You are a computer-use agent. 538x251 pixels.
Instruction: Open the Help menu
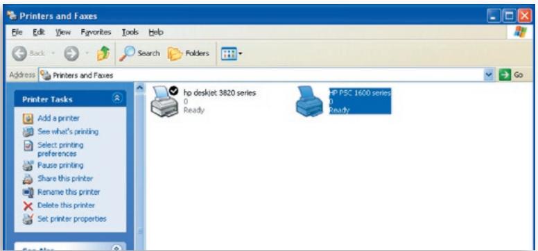point(156,33)
